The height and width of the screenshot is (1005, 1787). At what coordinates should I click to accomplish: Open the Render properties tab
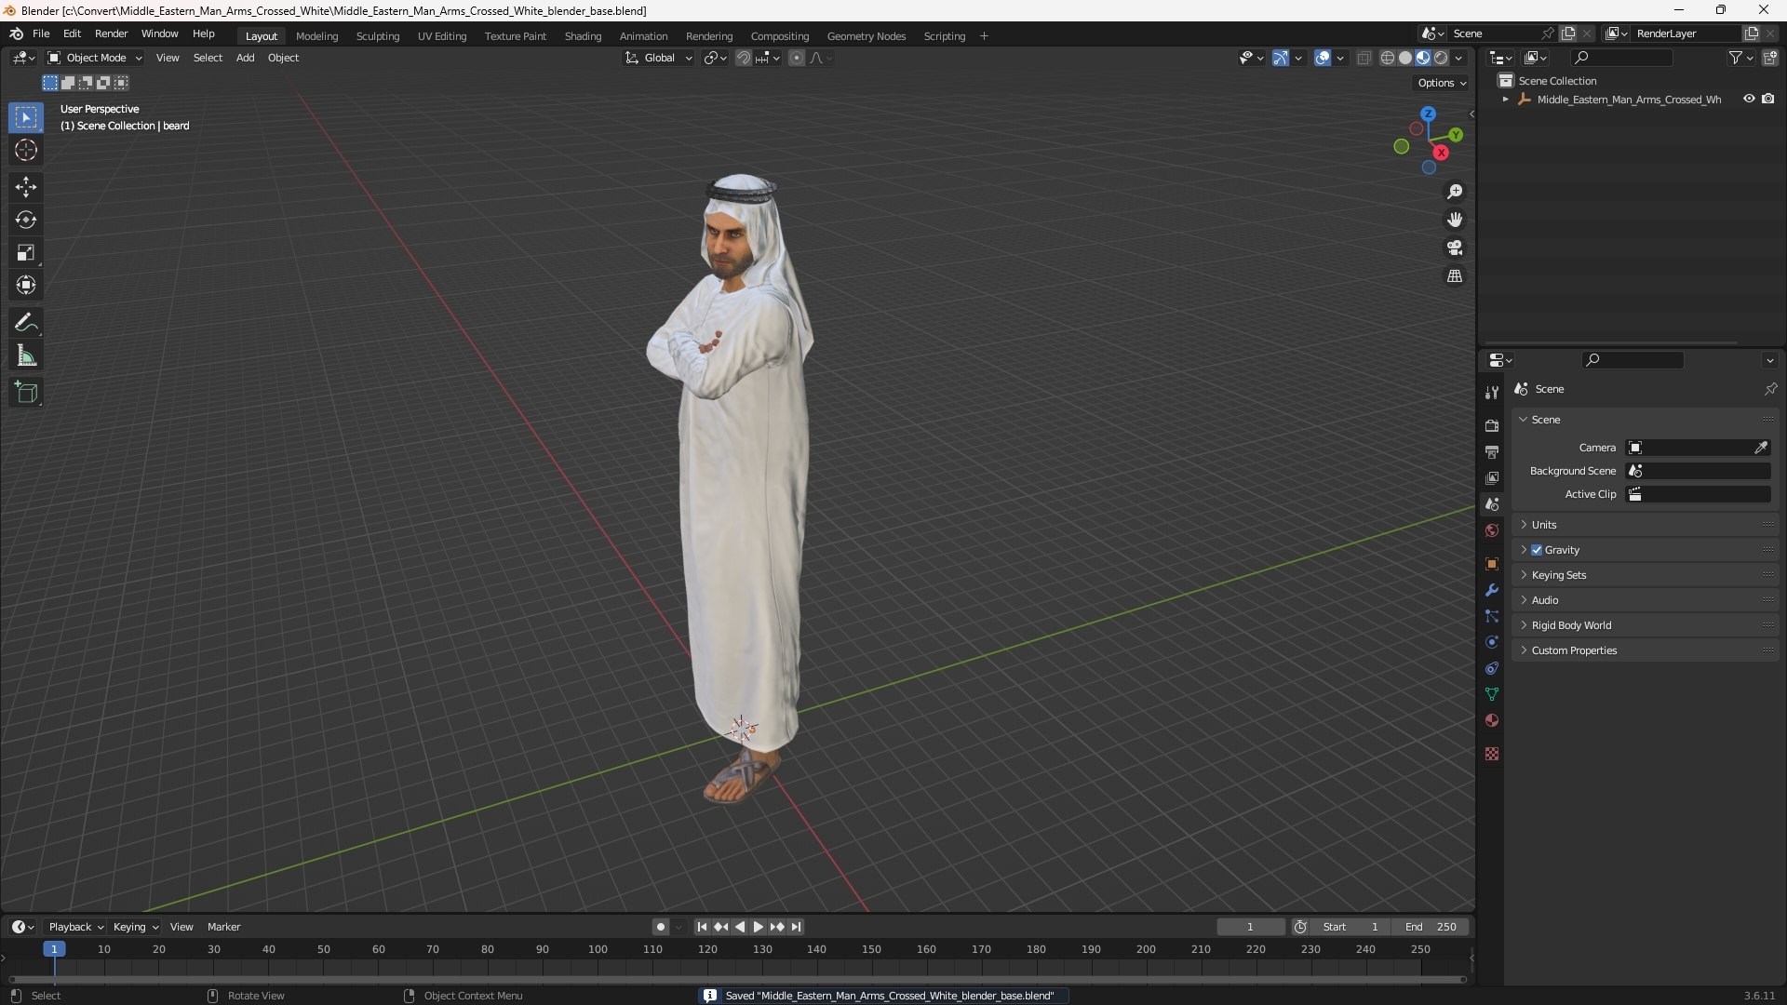1492,425
